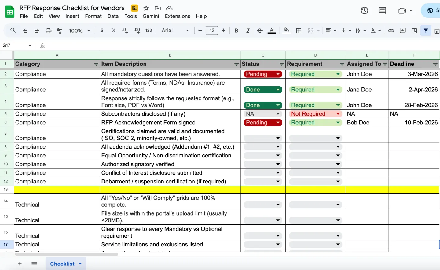This screenshot has width=440, height=270.
Task: Open the text rotation dropdown
Action: [x=376, y=31]
